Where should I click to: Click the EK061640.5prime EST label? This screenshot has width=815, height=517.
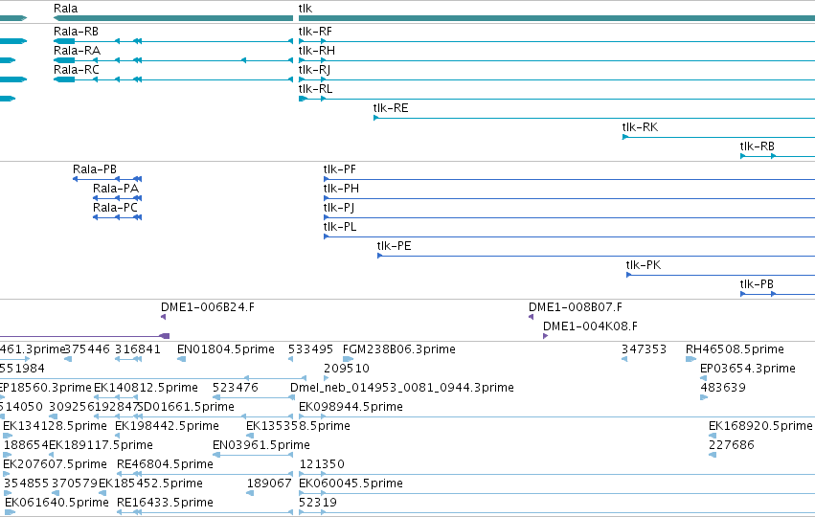click(x=57, y=503)
